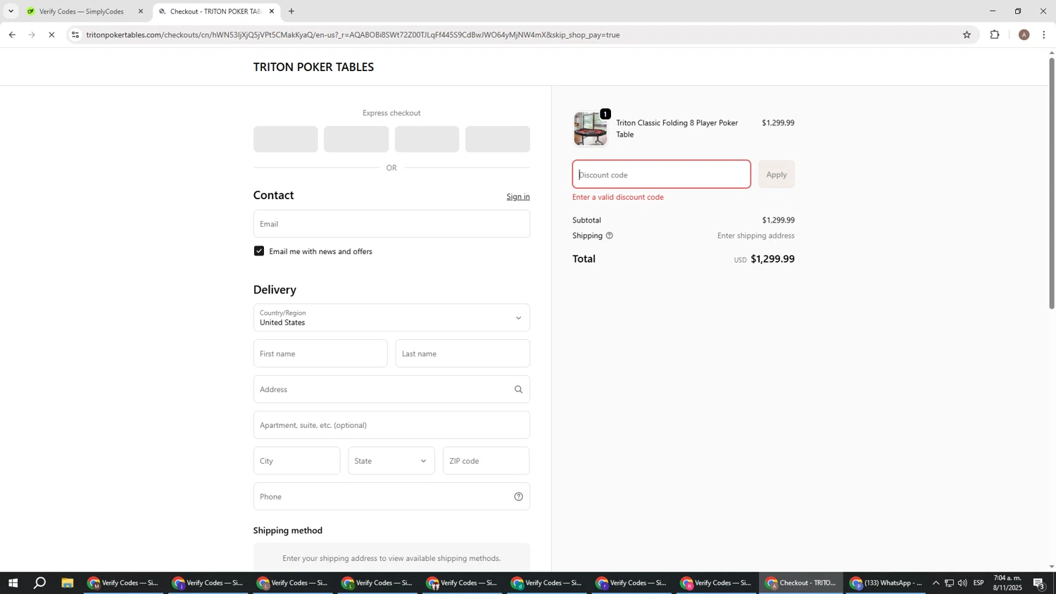Open the volume tray icon

pyautogui.click(x=962, y=583)
